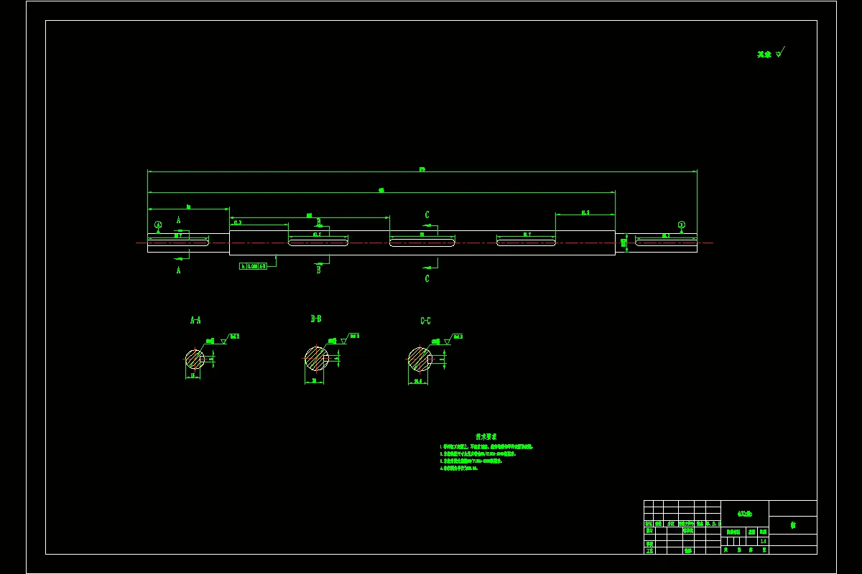Click the C-C hatched cross-section circle

click(420, 359)
